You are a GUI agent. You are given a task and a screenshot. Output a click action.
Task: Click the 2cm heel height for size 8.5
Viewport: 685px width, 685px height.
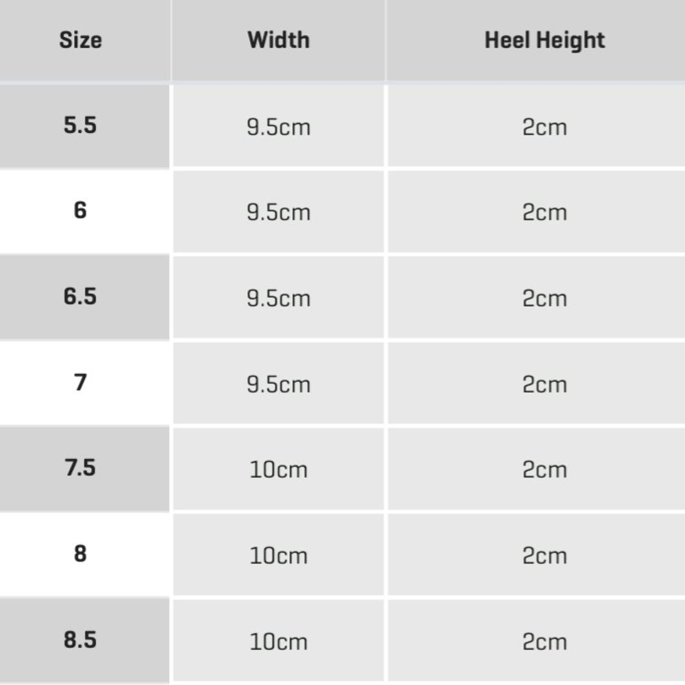[x=545, y=643]
